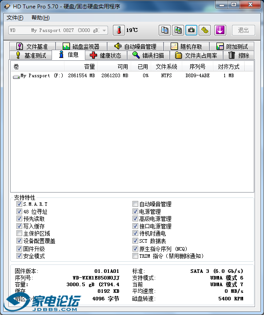Toggle the 原生指令序列 (NCQ) checkbox
This screenshot has height=315, width=264.
click(135, 249)
